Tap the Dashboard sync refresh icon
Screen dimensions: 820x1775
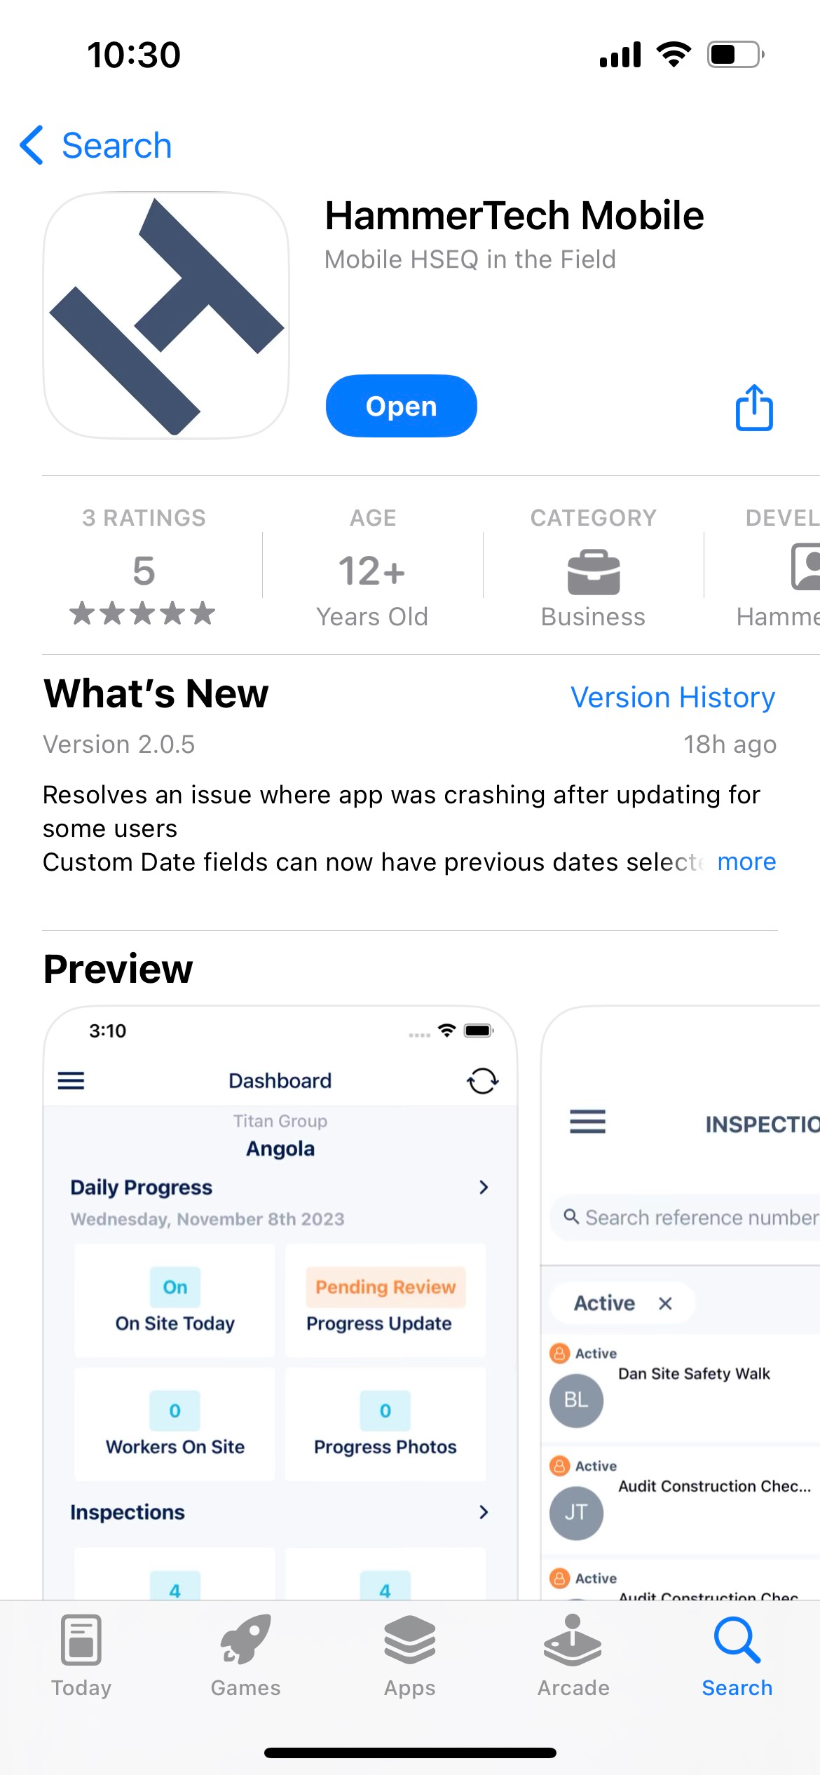point(482,1081)
